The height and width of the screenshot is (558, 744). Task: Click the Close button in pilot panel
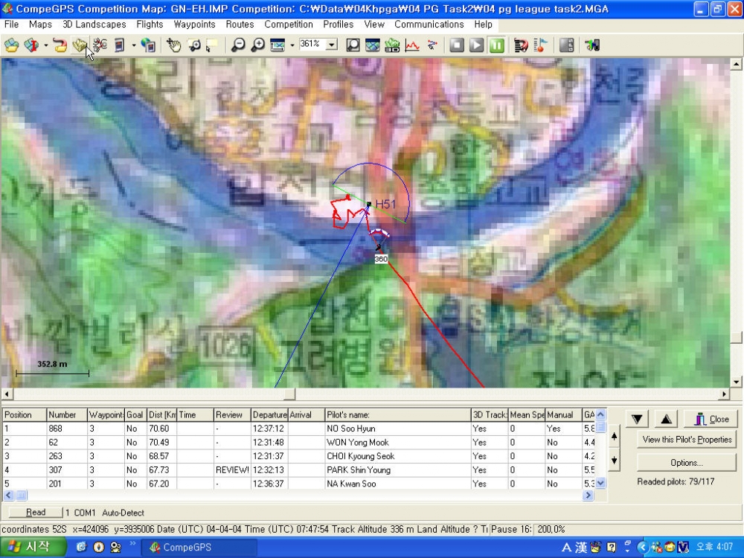[711, 419]
